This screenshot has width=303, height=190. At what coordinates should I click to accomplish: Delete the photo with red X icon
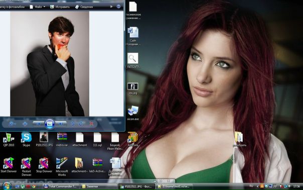click(x=92, y=124)
